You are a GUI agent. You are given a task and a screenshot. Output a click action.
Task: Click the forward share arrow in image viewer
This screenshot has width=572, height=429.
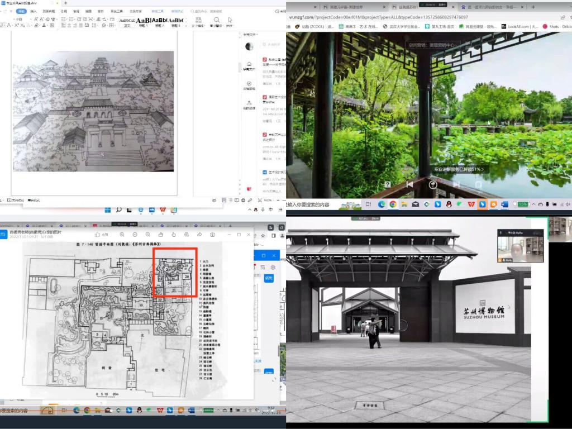coord(199,235)
